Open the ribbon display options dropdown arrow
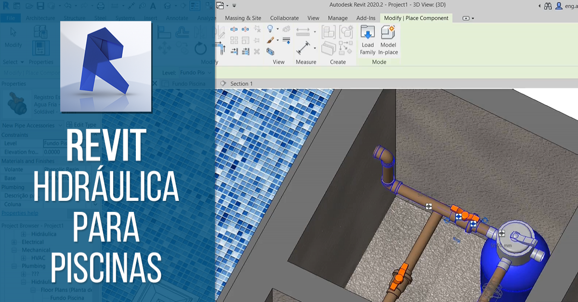The height and width of the screenshot is (302, 578). pos(473,18)
